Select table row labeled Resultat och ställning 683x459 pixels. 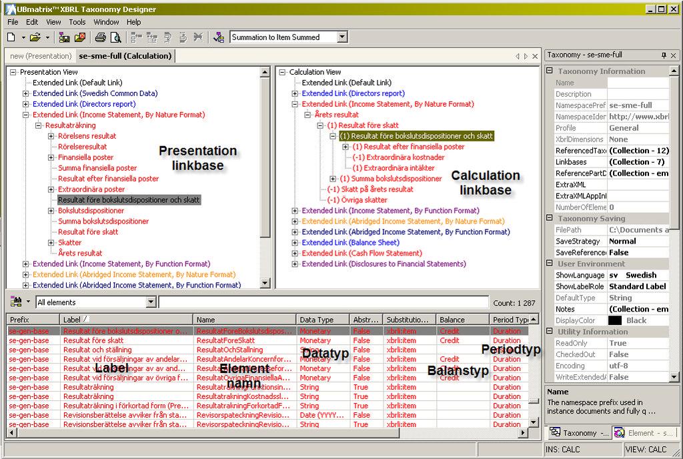click(268, 350)
